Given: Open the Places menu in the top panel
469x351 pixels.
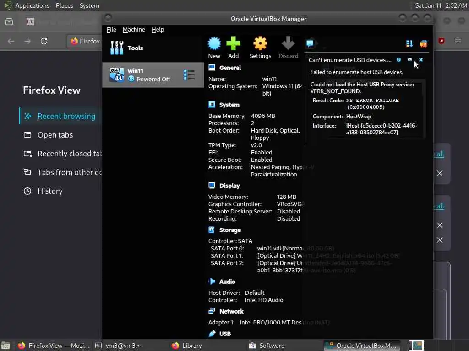Looking at the screenshot, I should (x=64, y=5).
